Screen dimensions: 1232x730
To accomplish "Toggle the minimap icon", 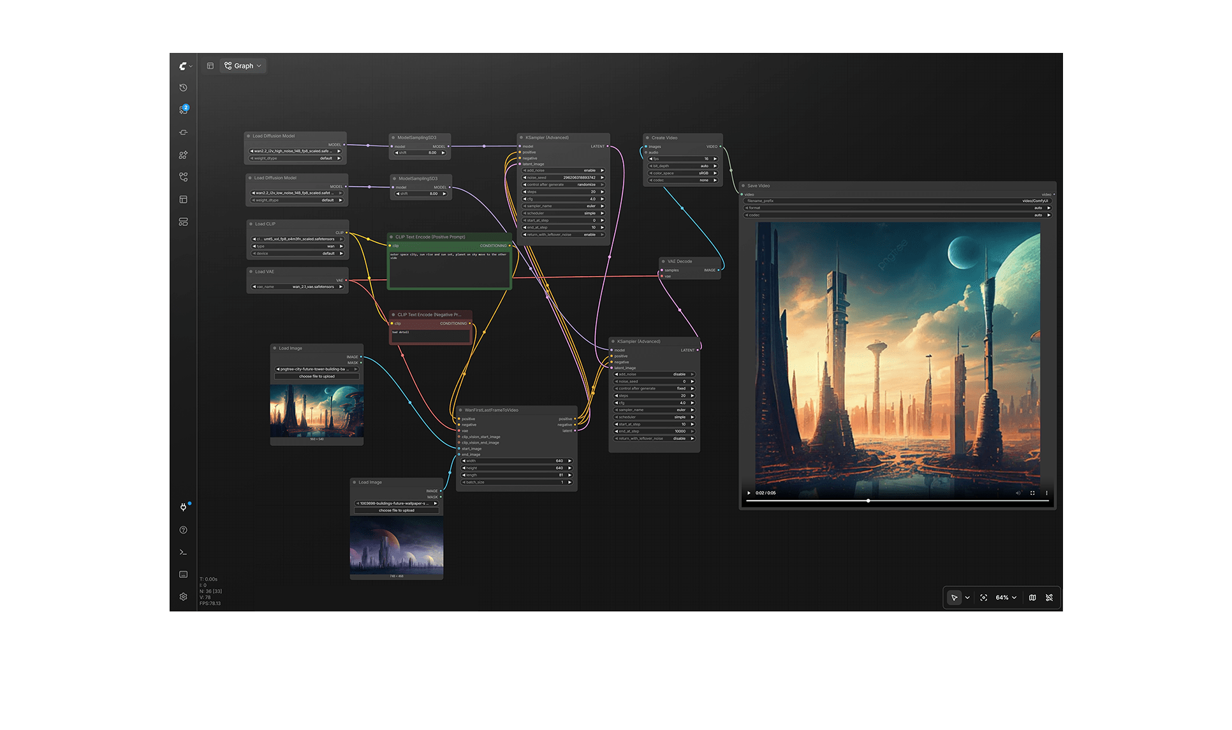I will pos(1032,597).
